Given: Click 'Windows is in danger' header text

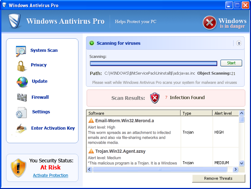Looking at the screenshot, I should pos(233,23).
